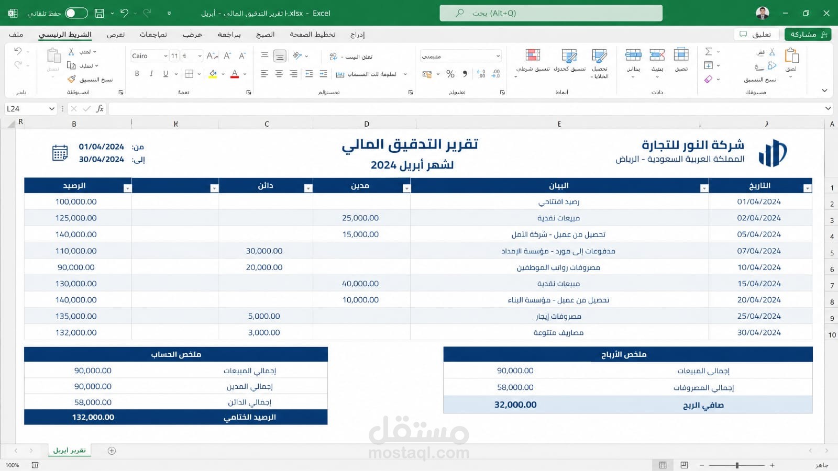Viewport: 838px width, 471px height.
Task: Toggle Normal view in status bar
Action: [663, 465]
